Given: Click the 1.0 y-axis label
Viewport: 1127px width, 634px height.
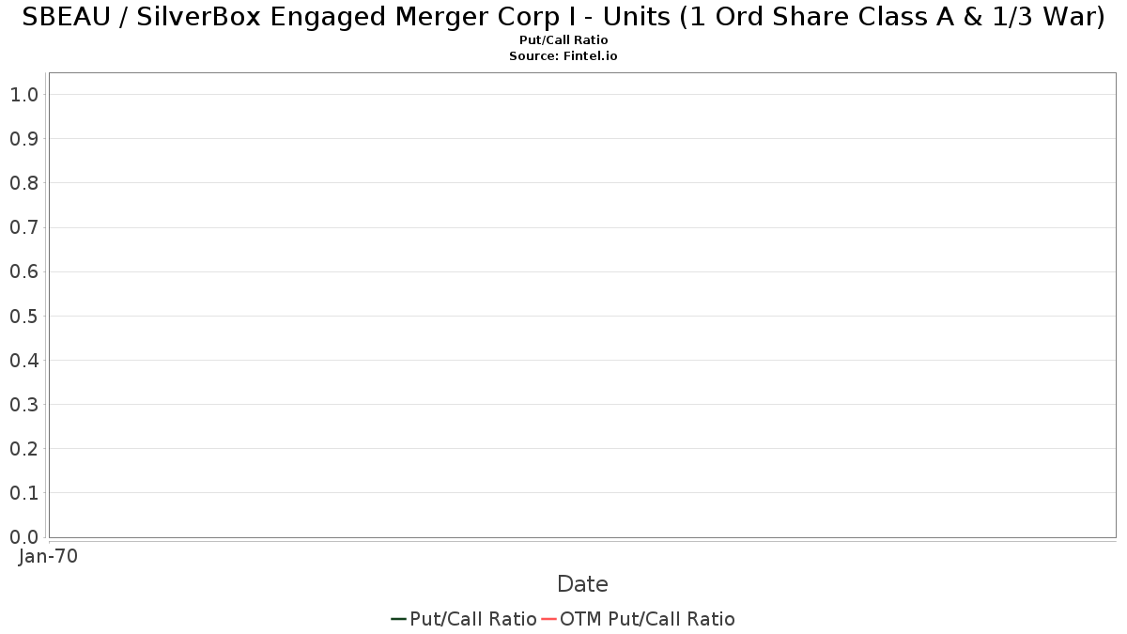Looking at the screenshot, I should tap(23, 95).
